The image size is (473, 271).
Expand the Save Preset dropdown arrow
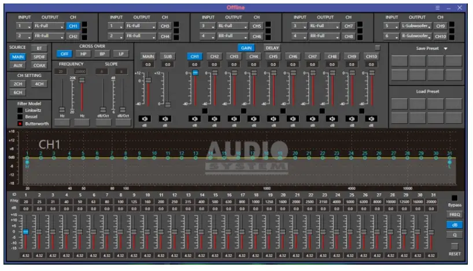click(446, 49)
